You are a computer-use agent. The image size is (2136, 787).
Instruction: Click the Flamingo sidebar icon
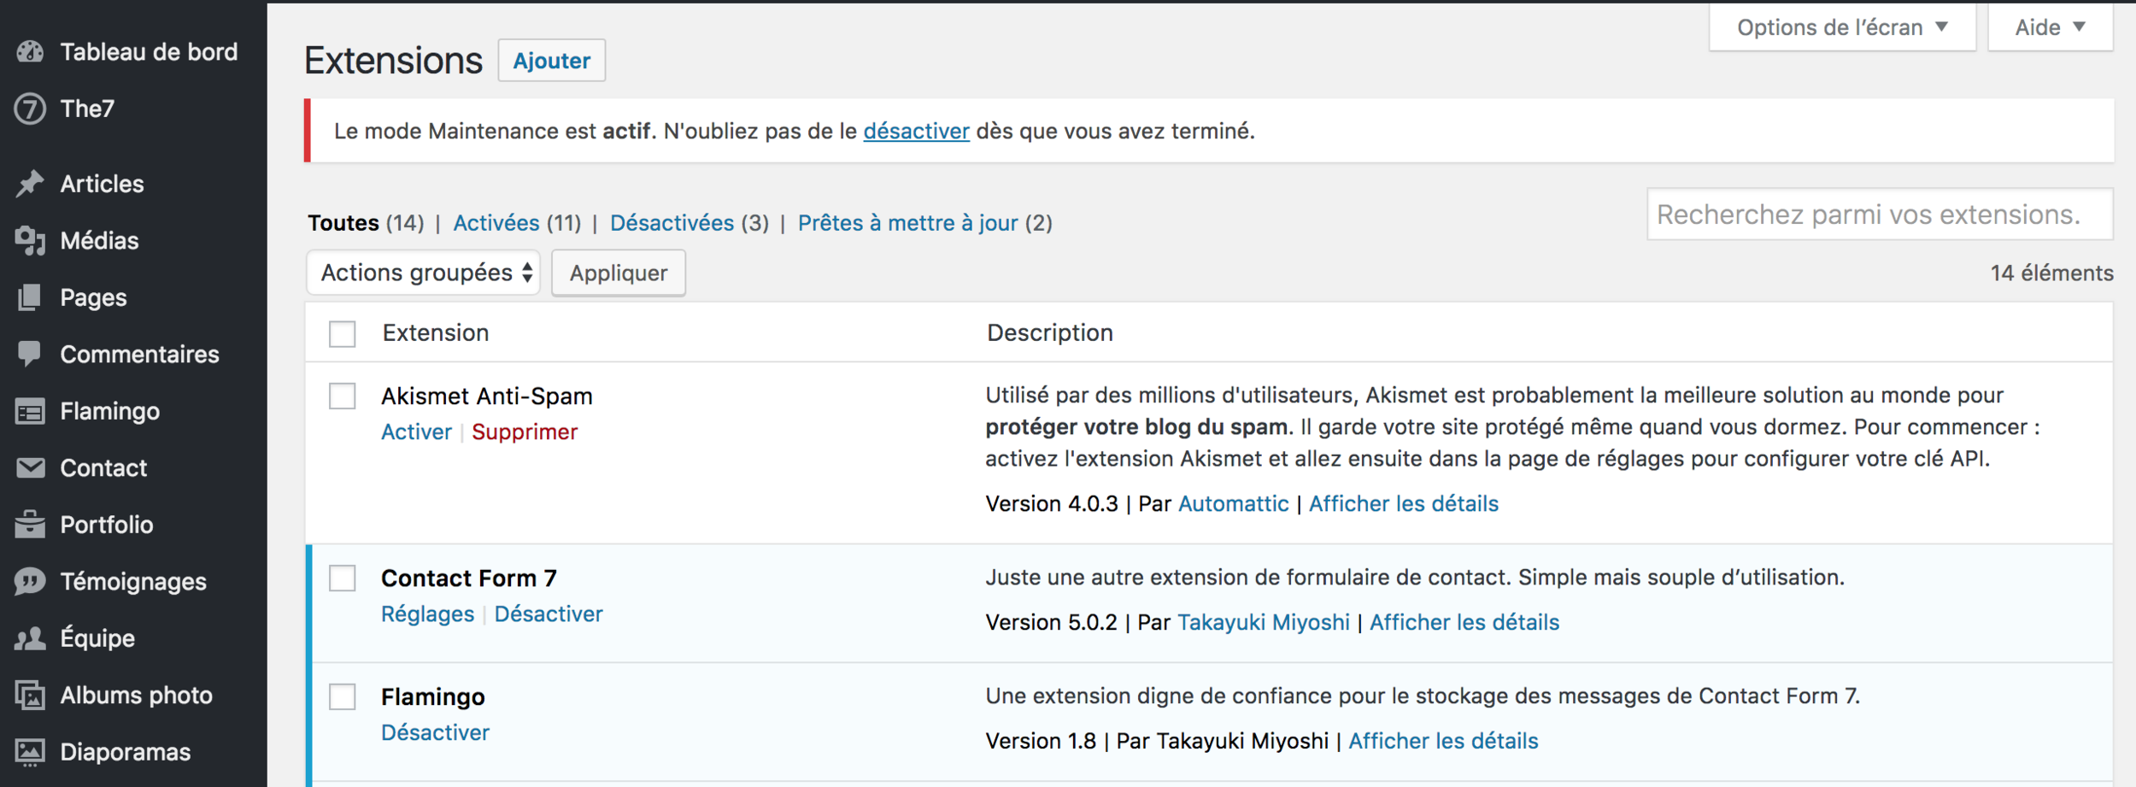click(x=30, y=412)
